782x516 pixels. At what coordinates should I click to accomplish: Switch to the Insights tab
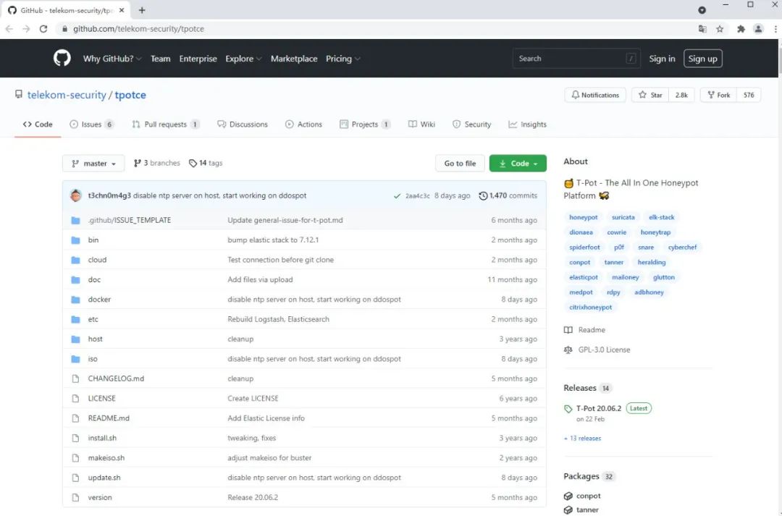click(x=527, y=124)
